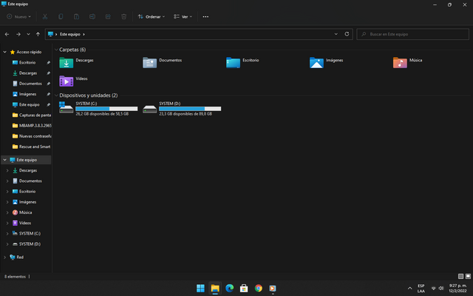Open clock showing 9:27 p. m.

tap(457, 288)
